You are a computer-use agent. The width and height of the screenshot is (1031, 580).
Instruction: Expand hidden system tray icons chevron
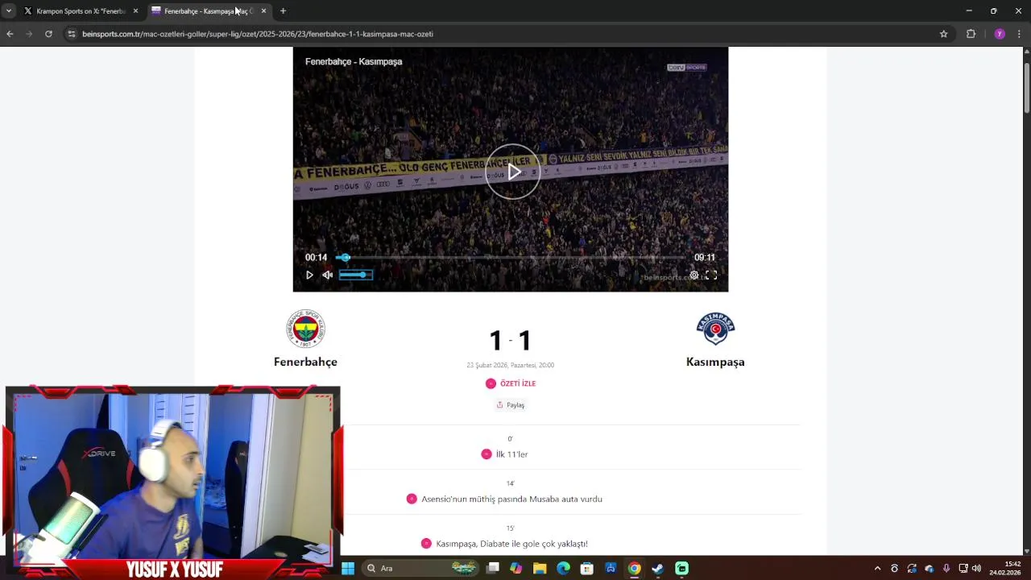(877, 568)
